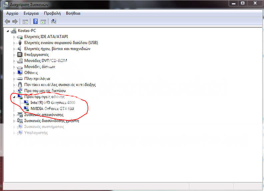Select the NVIDIA GeForce GTX 680 adapter
The image size is (264, 191).
pyautogui.click(x=52, y=109)
